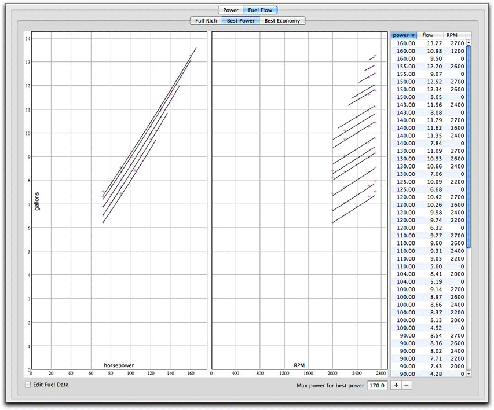494x410 pixels.
Task: Switch to the Power tab
Action: click(230, 10)
